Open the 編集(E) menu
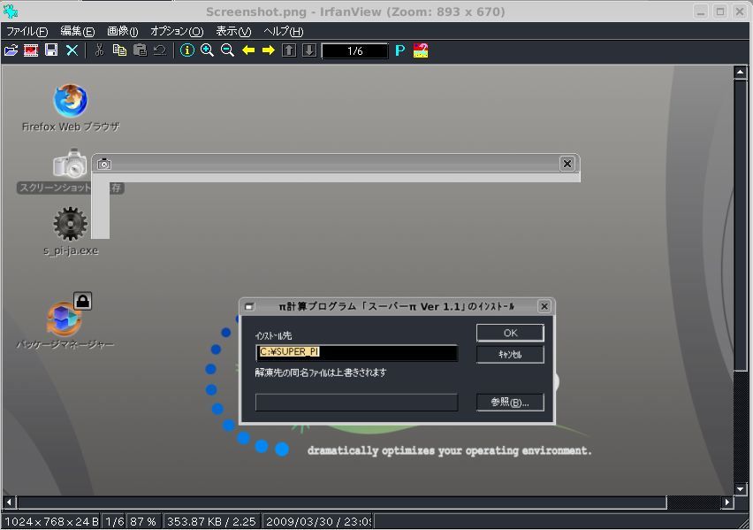The height and width of the screenshot is (530, 753). click(77, 31)
